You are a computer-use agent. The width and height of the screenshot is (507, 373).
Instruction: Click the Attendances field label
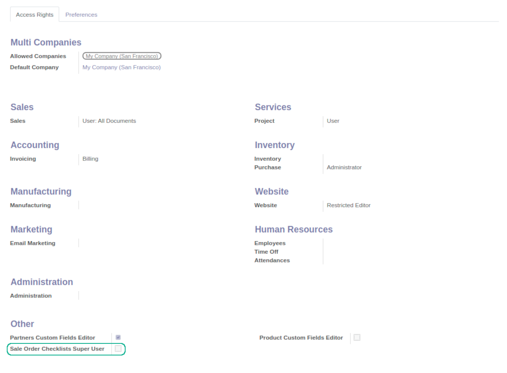click(x=272, y=260)
